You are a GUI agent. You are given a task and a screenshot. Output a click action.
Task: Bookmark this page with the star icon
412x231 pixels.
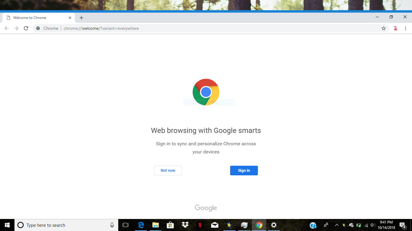384,28
